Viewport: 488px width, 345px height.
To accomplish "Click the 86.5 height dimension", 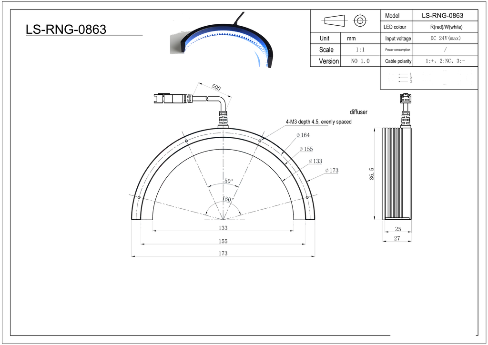I will (x=372, y=174).
